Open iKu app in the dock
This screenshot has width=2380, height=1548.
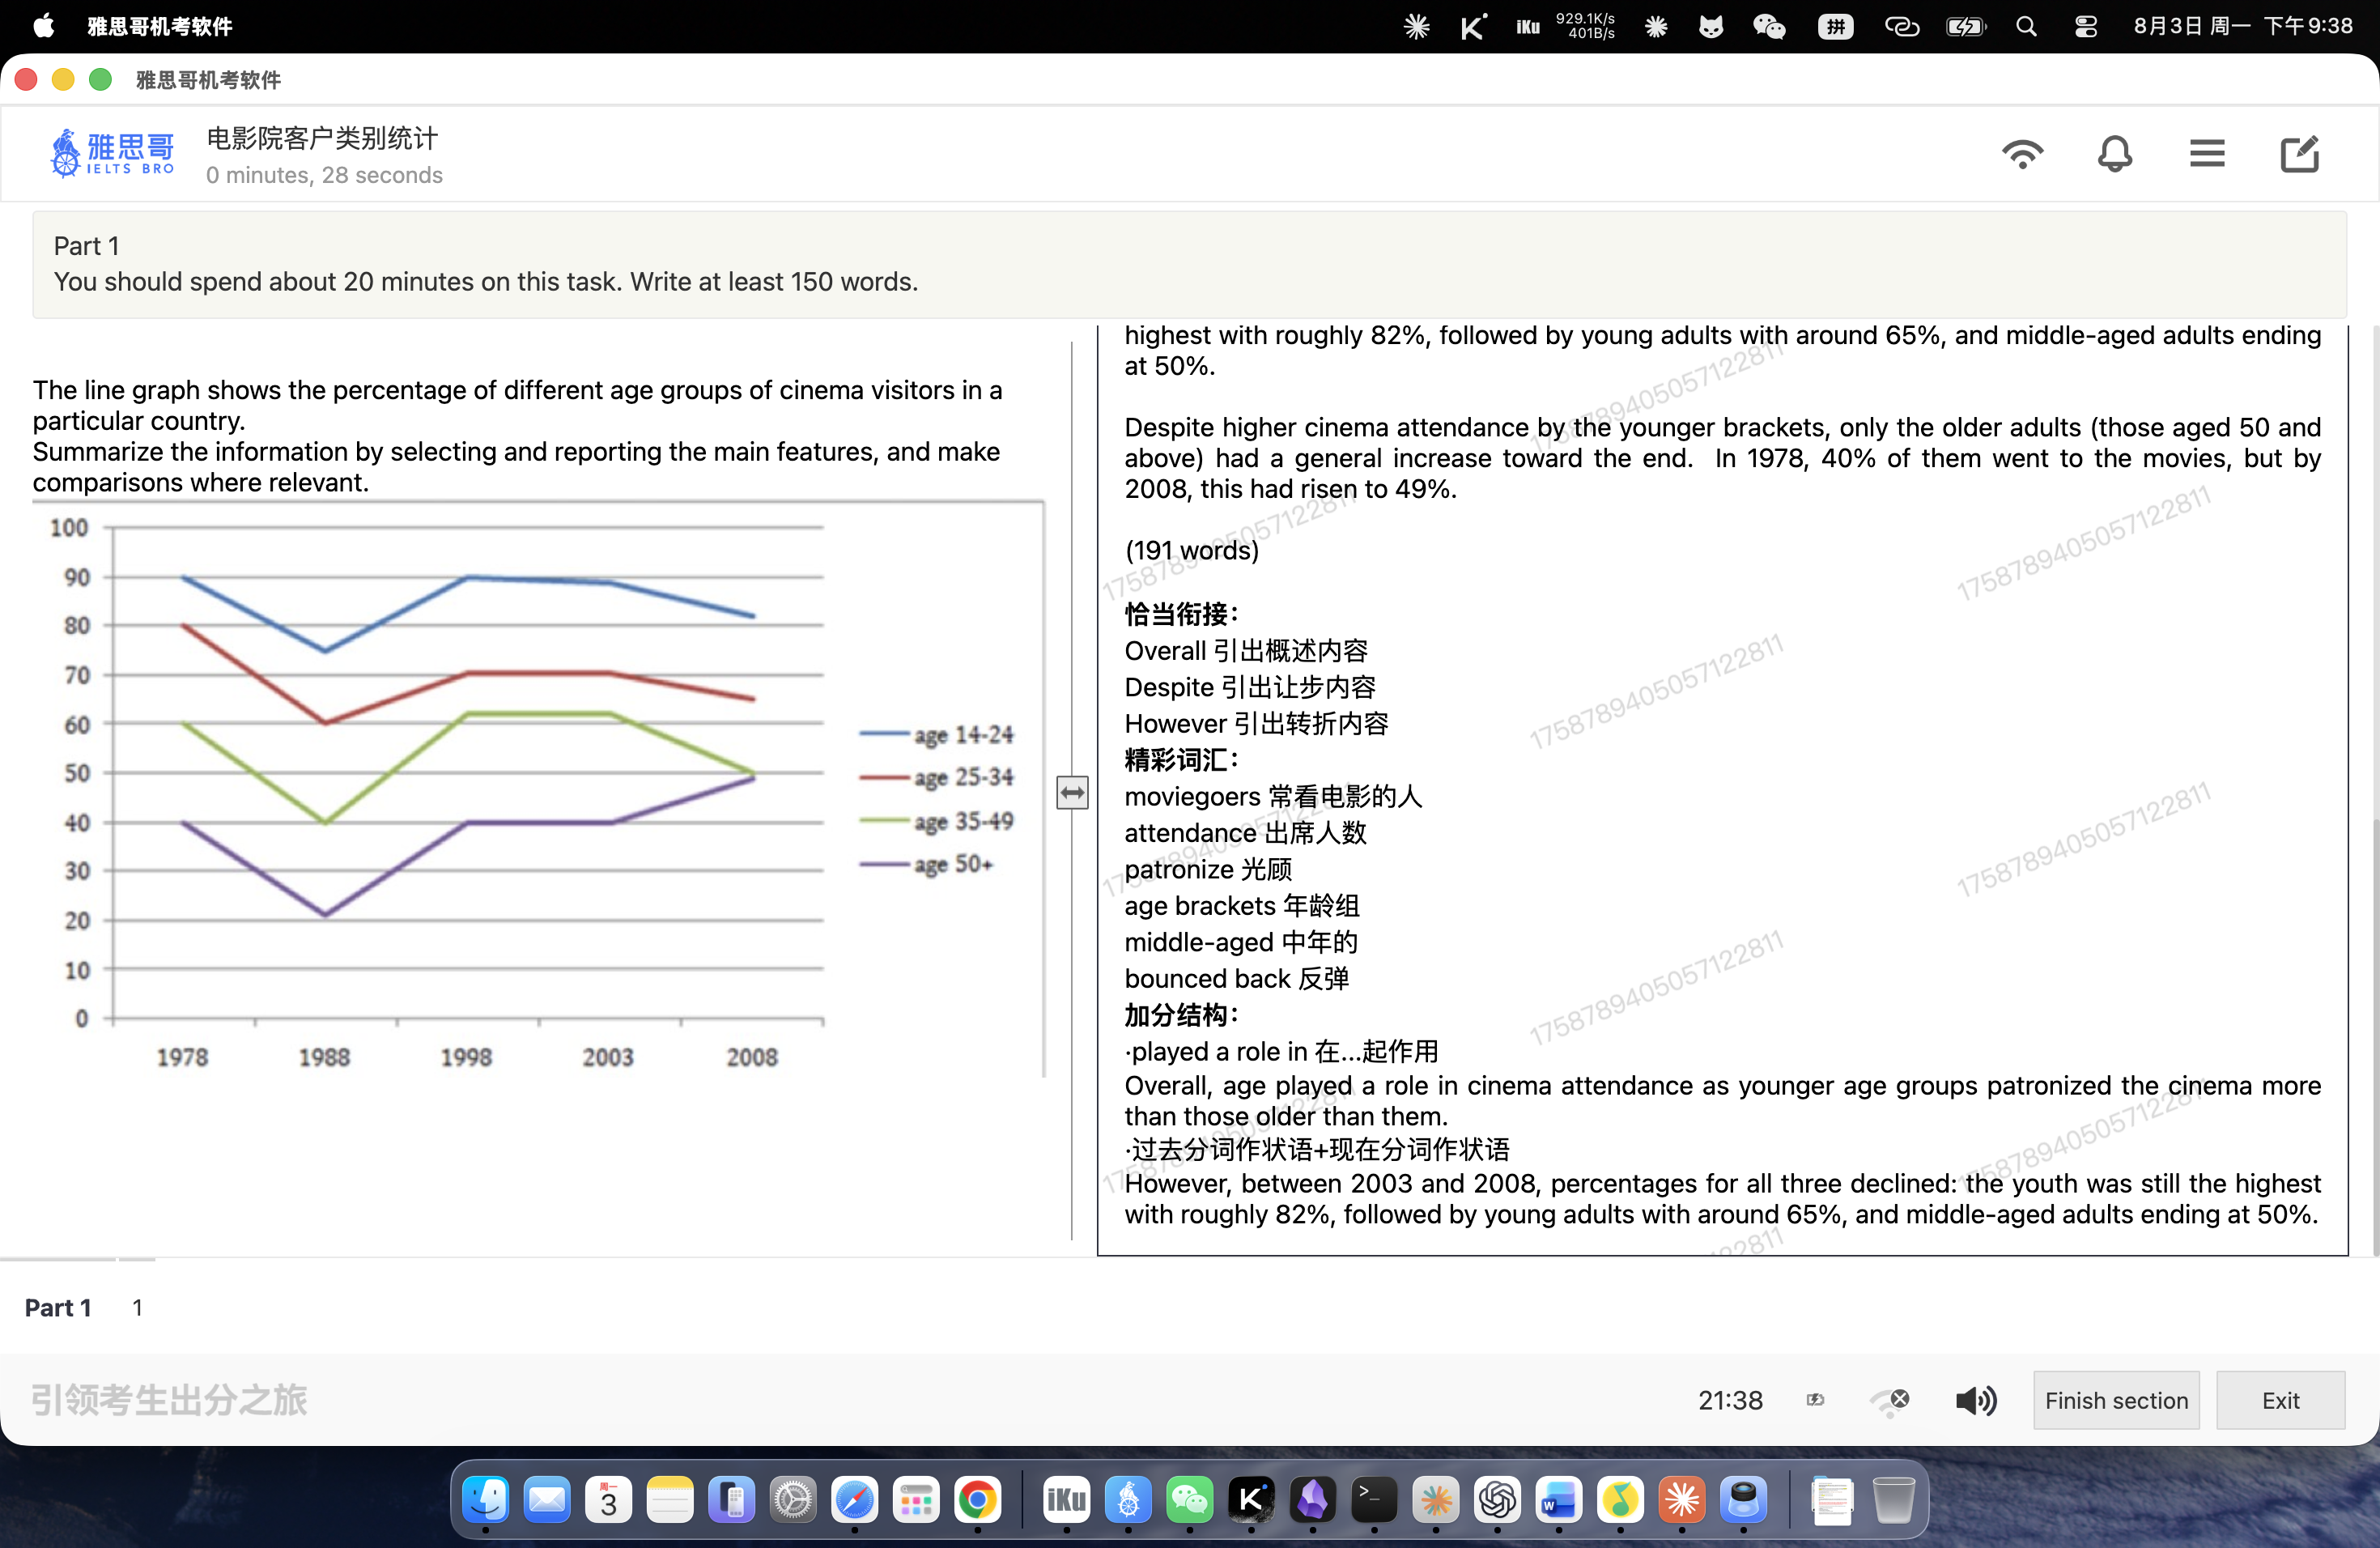pyautogui.click(x=1066, y=1500)
